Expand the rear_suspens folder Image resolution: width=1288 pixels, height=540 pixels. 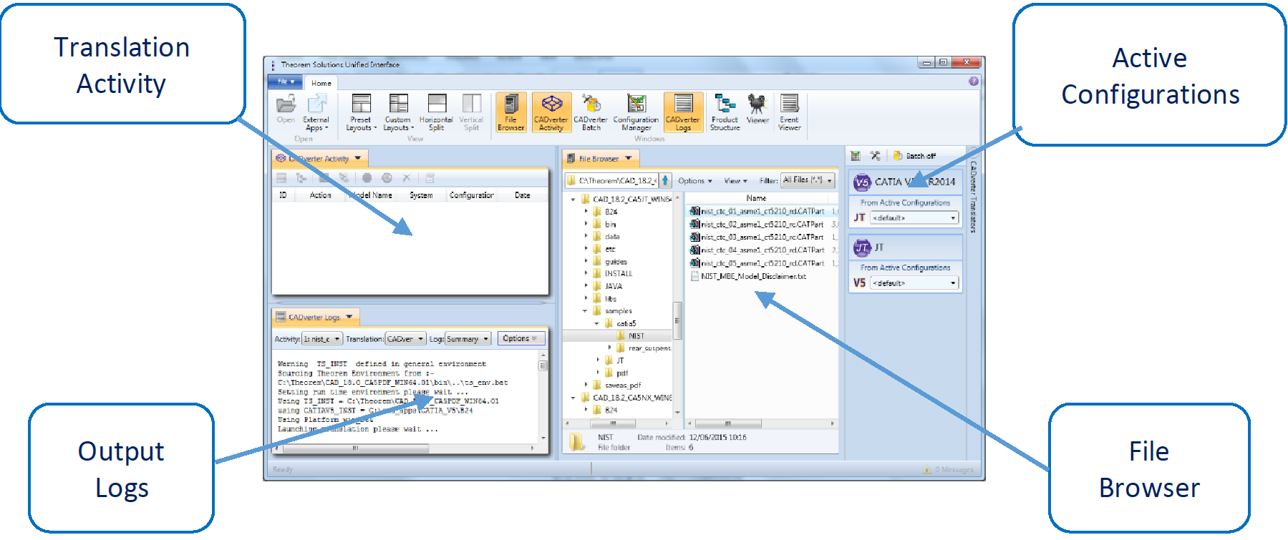(x=609, y=348)
